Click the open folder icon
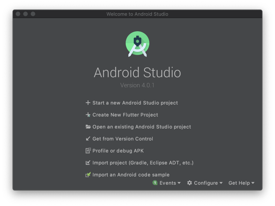 click(x=88, y=127)
